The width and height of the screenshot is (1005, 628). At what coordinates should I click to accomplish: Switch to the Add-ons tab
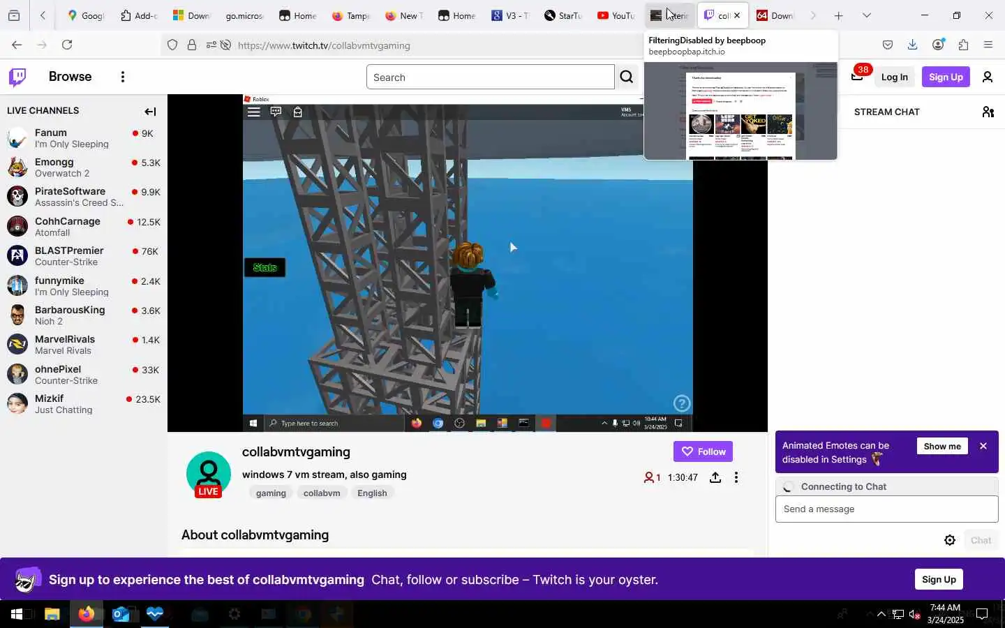[139, 15]
